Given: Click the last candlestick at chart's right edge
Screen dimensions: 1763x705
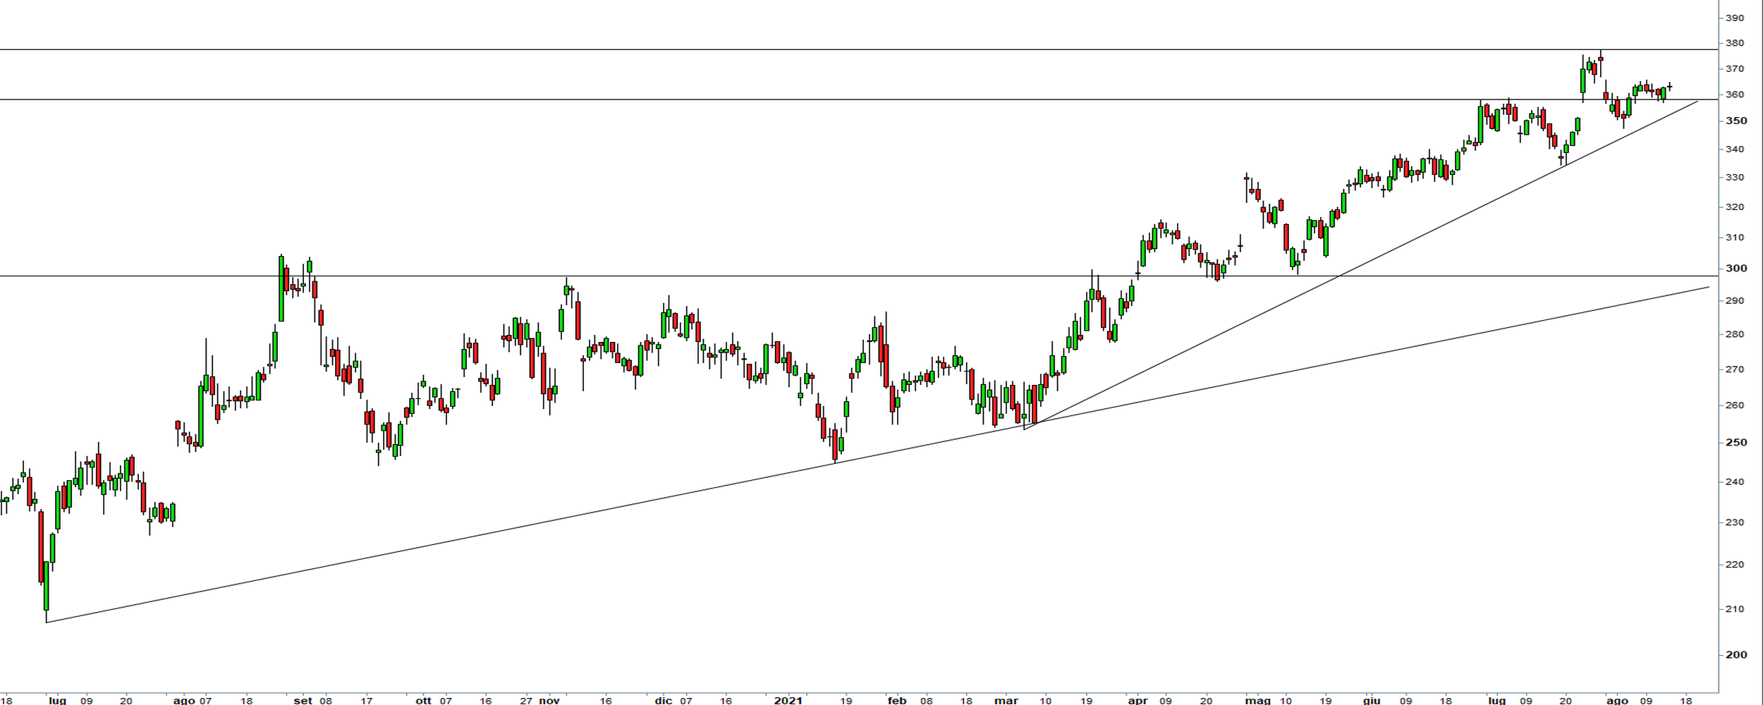Looking at the screenshot, I should point(1669,87).
